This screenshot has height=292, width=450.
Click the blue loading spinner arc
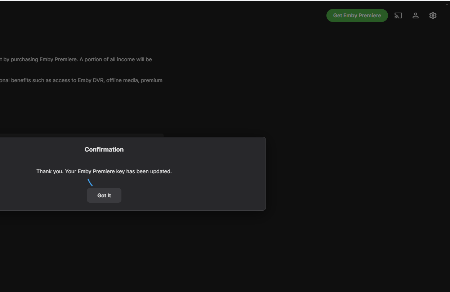90,183
